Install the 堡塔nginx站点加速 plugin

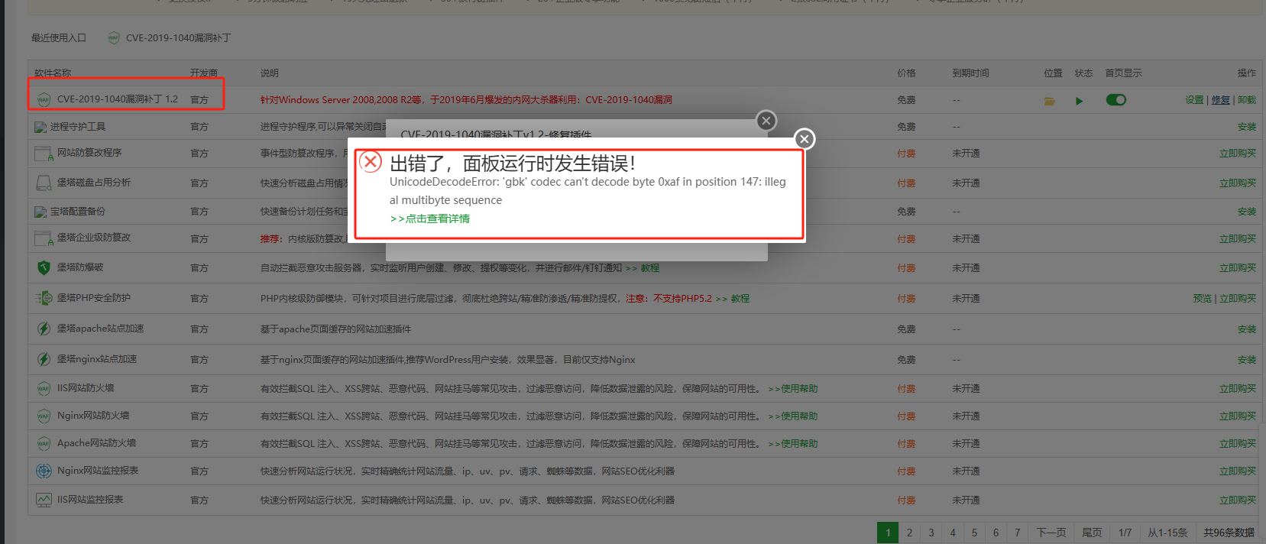click(x=1247, y=360)
